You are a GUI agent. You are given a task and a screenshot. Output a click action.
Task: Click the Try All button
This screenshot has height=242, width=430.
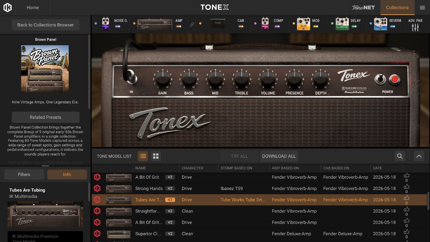[239, 156]
